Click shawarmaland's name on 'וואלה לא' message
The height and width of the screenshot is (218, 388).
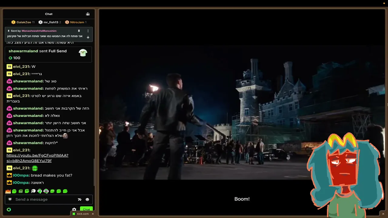coord(28,116)
